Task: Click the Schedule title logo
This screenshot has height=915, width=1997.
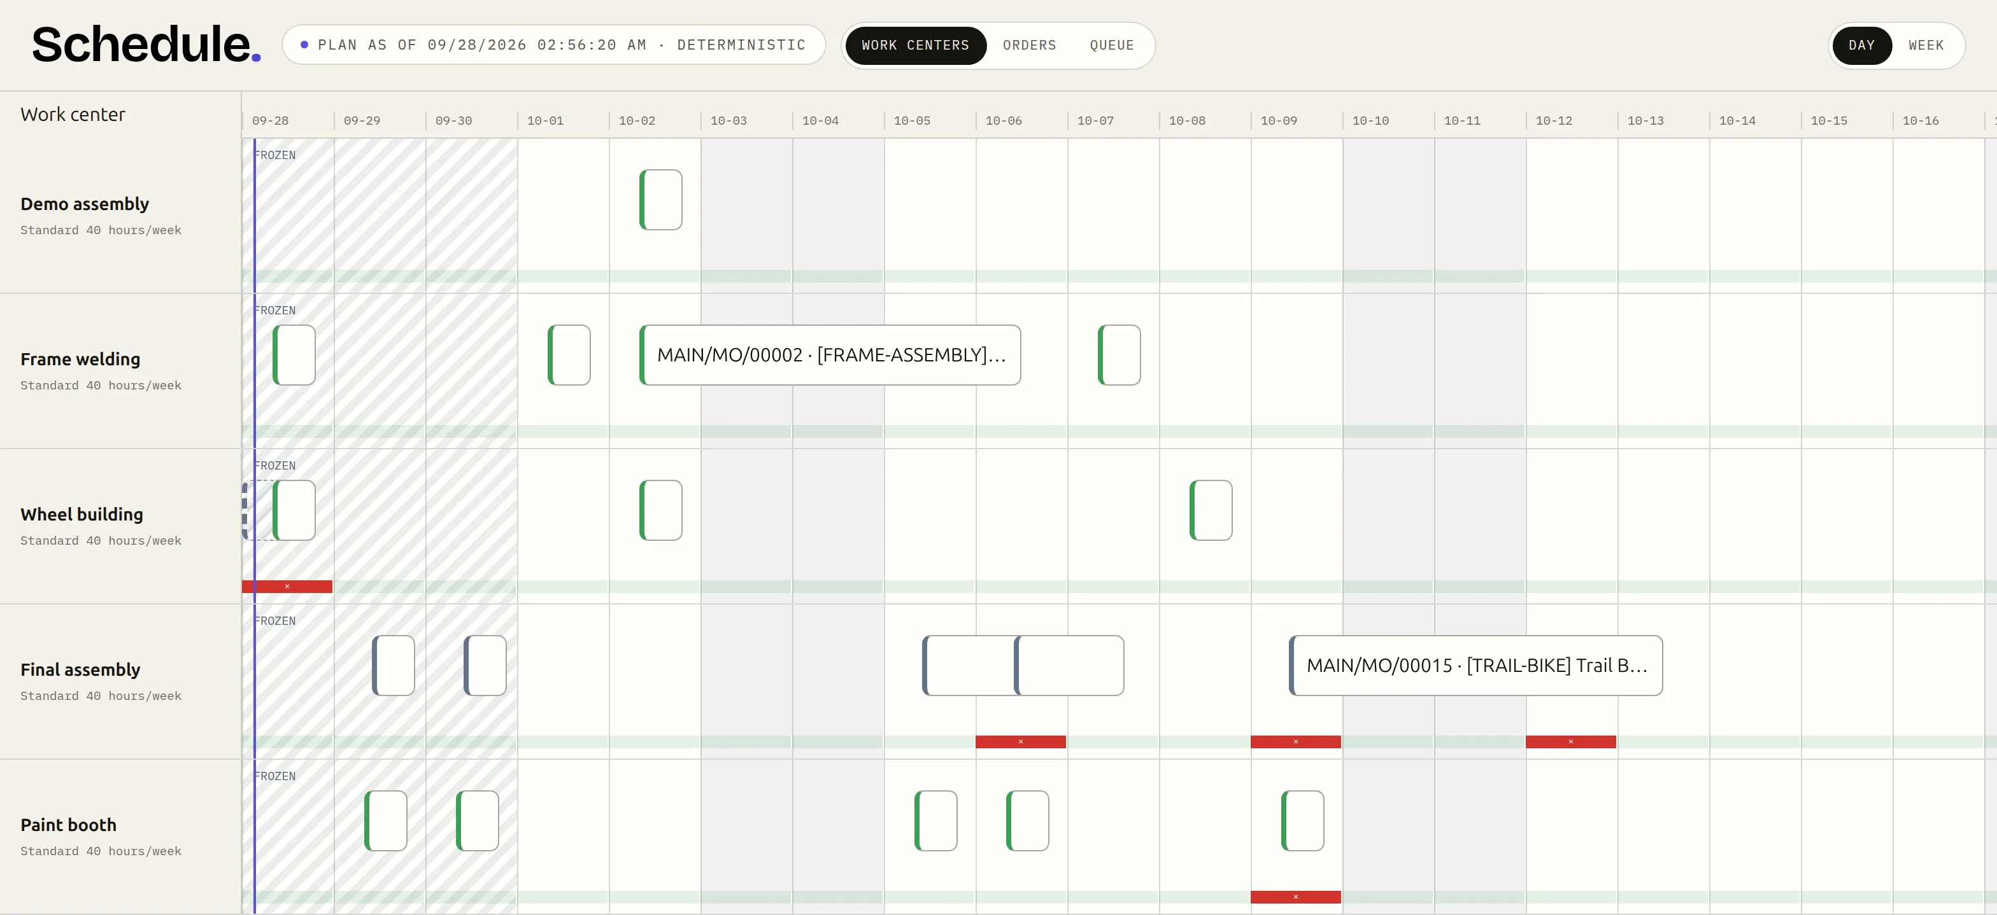Action: click(x=146, y=44)
